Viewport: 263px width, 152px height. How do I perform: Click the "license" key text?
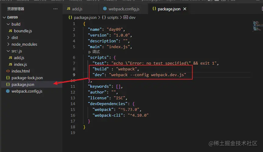click(x=98, y=98)
